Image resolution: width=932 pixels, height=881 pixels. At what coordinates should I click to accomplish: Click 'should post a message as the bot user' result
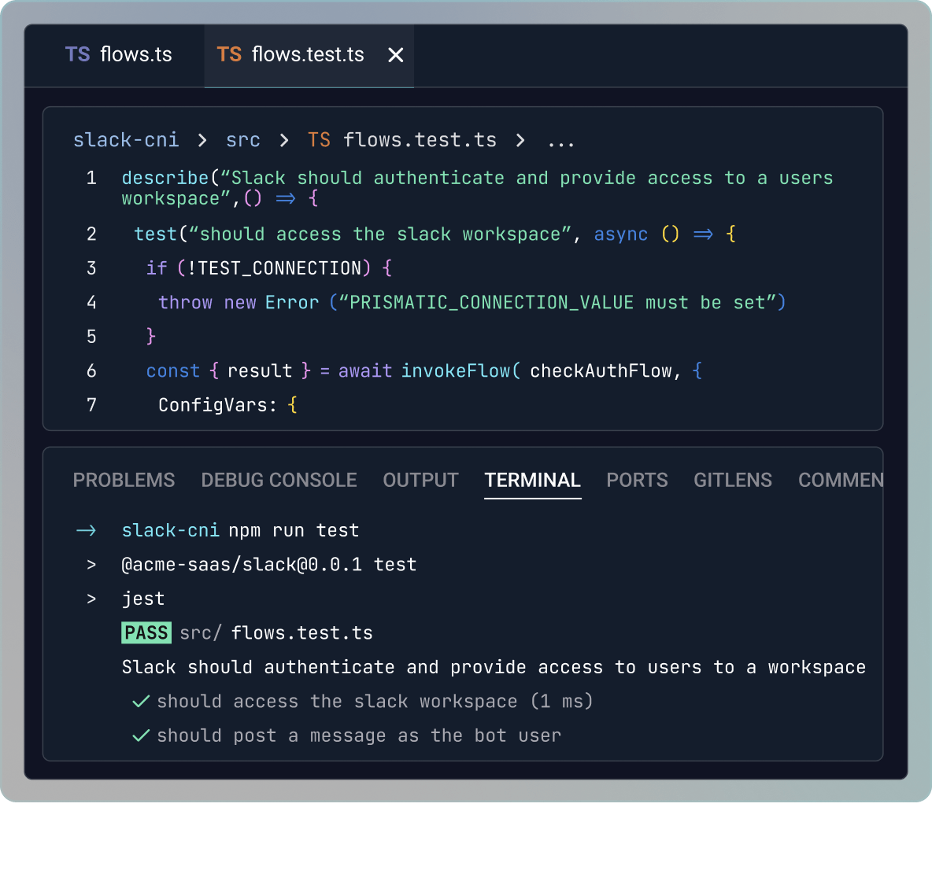point(359,736)
